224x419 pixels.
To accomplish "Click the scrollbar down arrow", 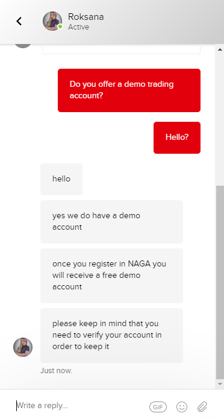I will coord(220,384).
